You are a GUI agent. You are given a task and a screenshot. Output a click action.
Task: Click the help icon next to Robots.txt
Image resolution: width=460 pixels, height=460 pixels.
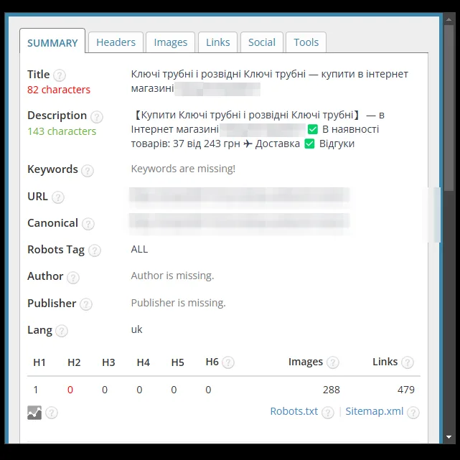pos(328,413)
